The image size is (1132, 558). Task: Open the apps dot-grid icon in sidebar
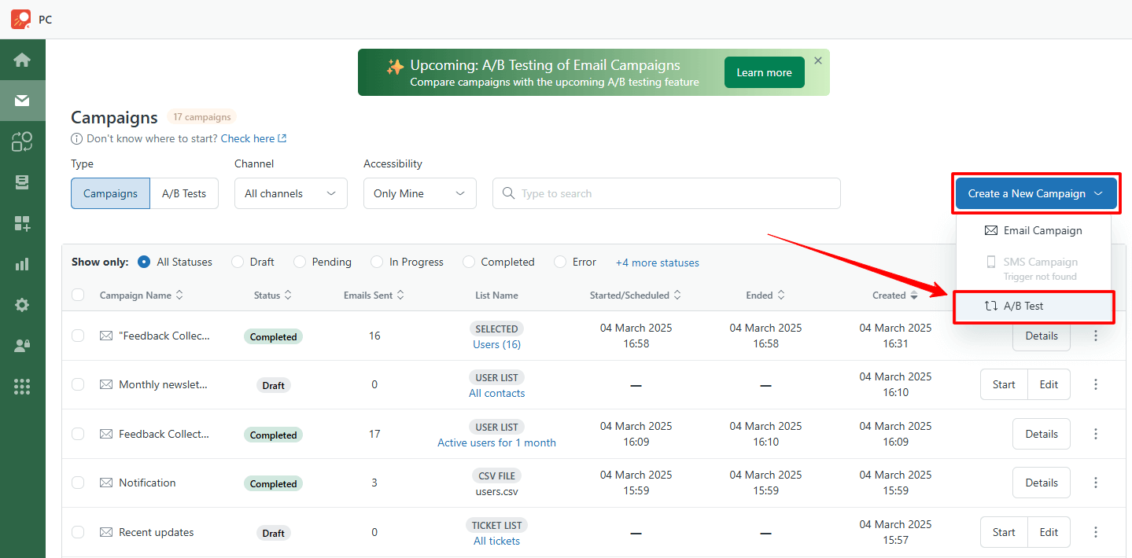point(22,387)
